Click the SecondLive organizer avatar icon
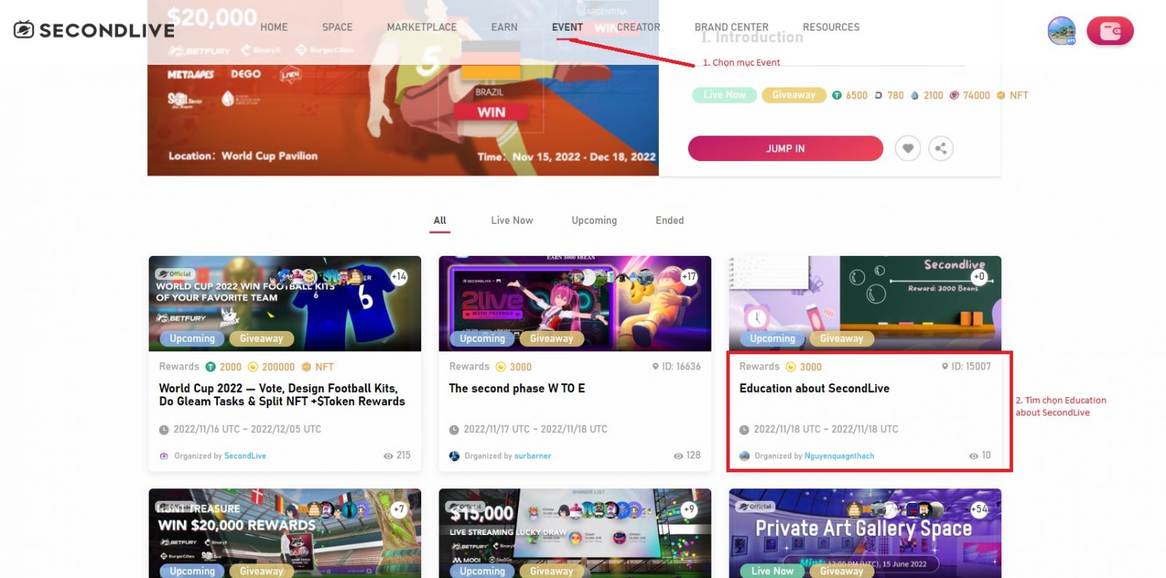Screen dimensions: 1166x578 [x=164, y=456]
